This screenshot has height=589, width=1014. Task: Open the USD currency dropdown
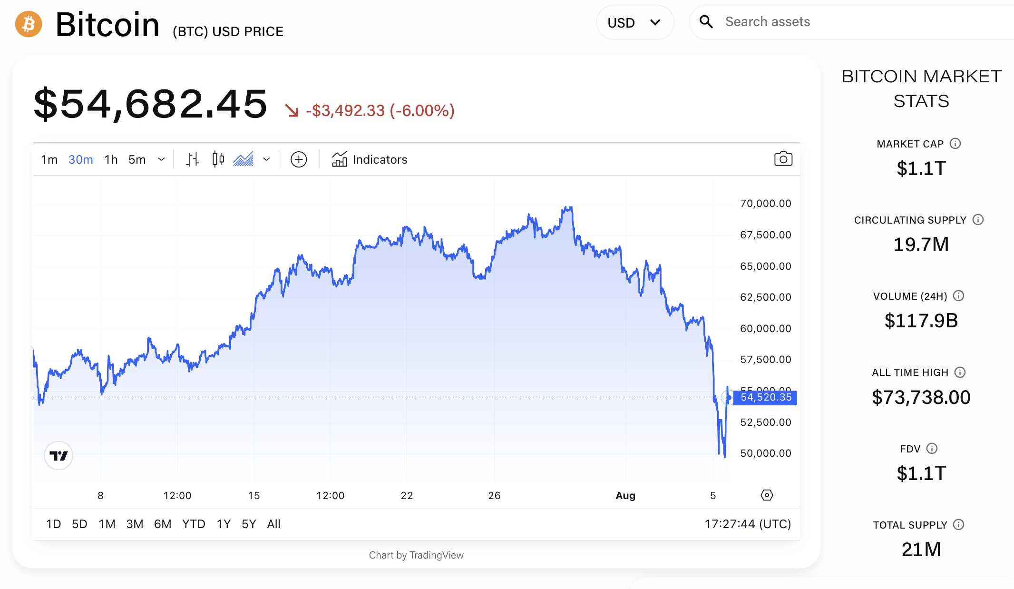[634, 23]
